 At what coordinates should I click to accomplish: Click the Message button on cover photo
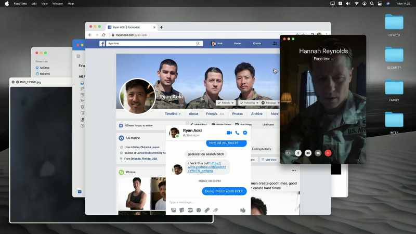[269, 102]
